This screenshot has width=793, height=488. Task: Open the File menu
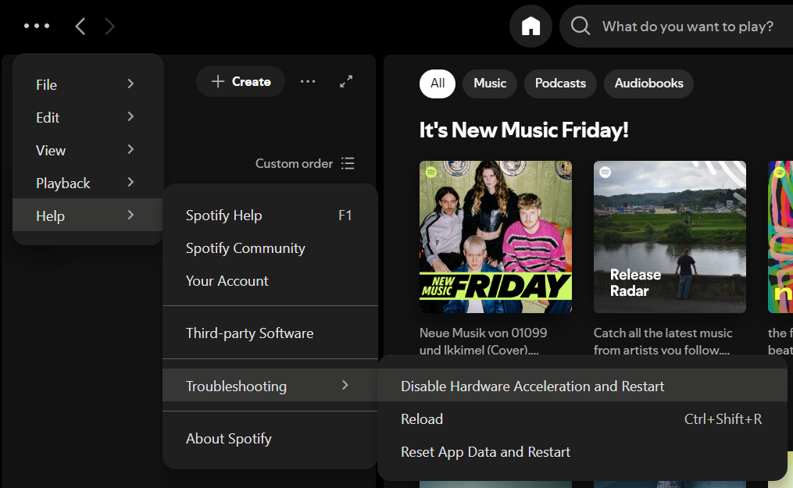coord(88,84)
